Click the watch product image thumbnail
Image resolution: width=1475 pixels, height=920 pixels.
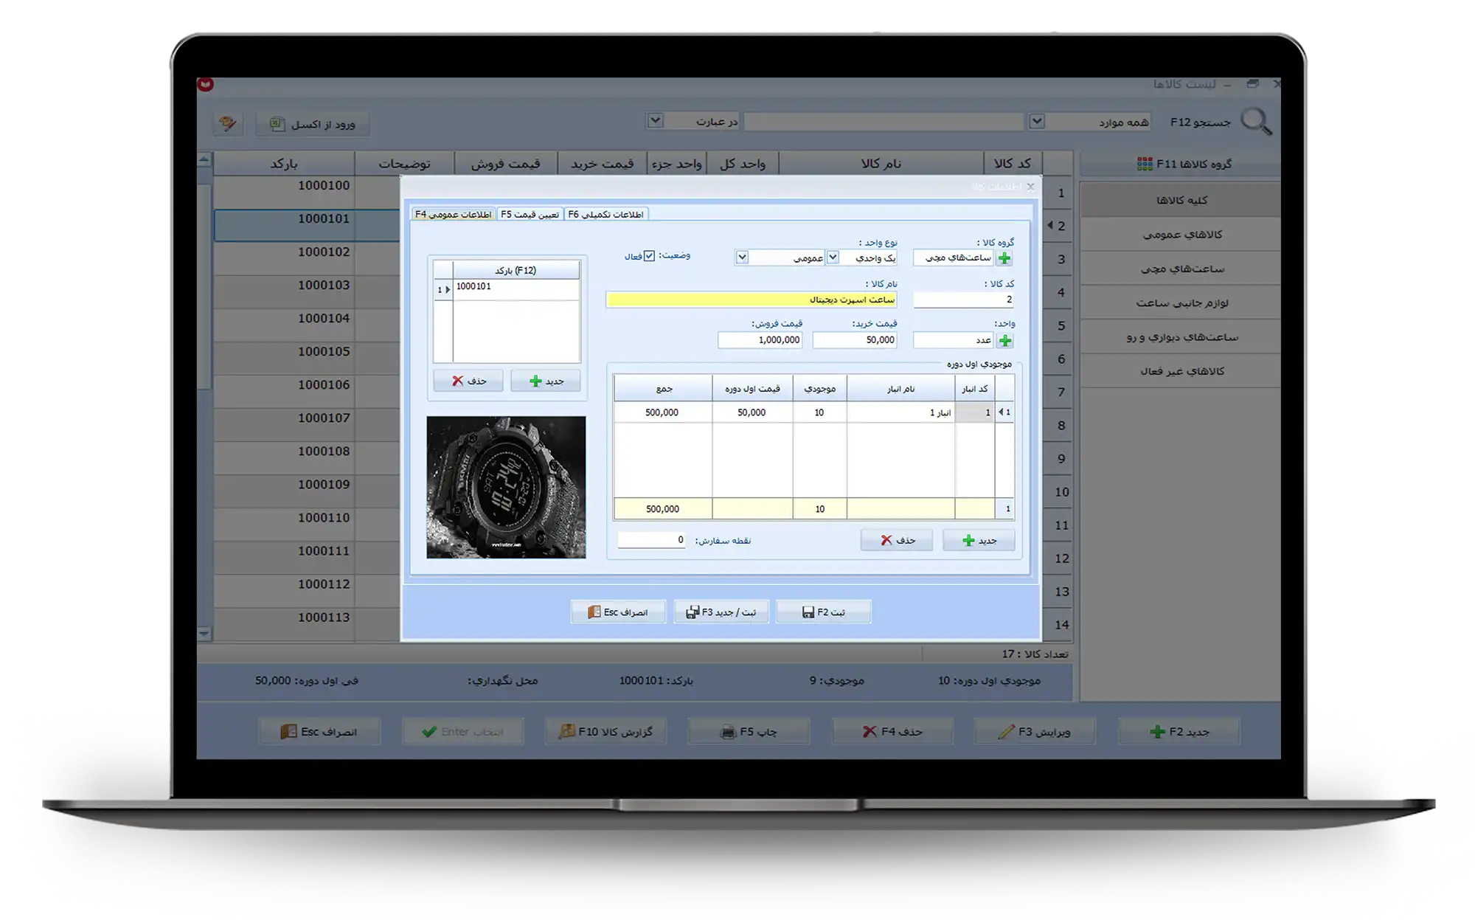(506, 487)
